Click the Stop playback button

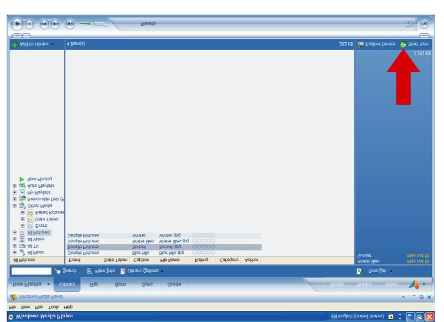point(29,24)
